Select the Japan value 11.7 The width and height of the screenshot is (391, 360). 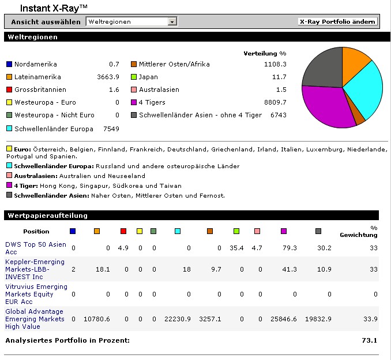click(279, 77)
